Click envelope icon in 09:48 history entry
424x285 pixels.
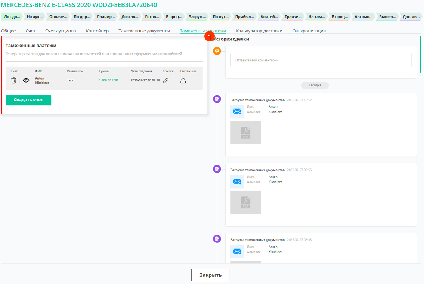pos(237,251)
